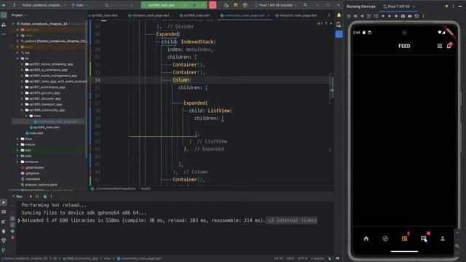Image resolution: width=466 pixels, height=262 pixels.
Task: Open ep1688_main.dart run configuration dropdown
Action: click(162, 5)
